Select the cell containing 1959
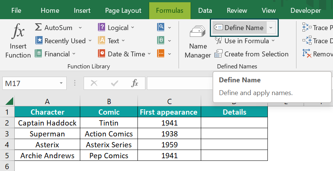This screenshot has height=171, width=333. [169, 145]
